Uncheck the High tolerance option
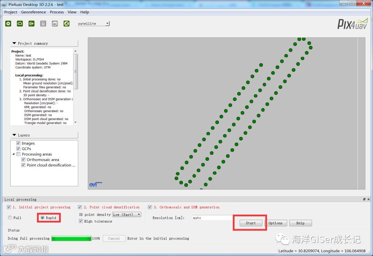The width and height of the screenshot is (373, 256). point(80,221)
